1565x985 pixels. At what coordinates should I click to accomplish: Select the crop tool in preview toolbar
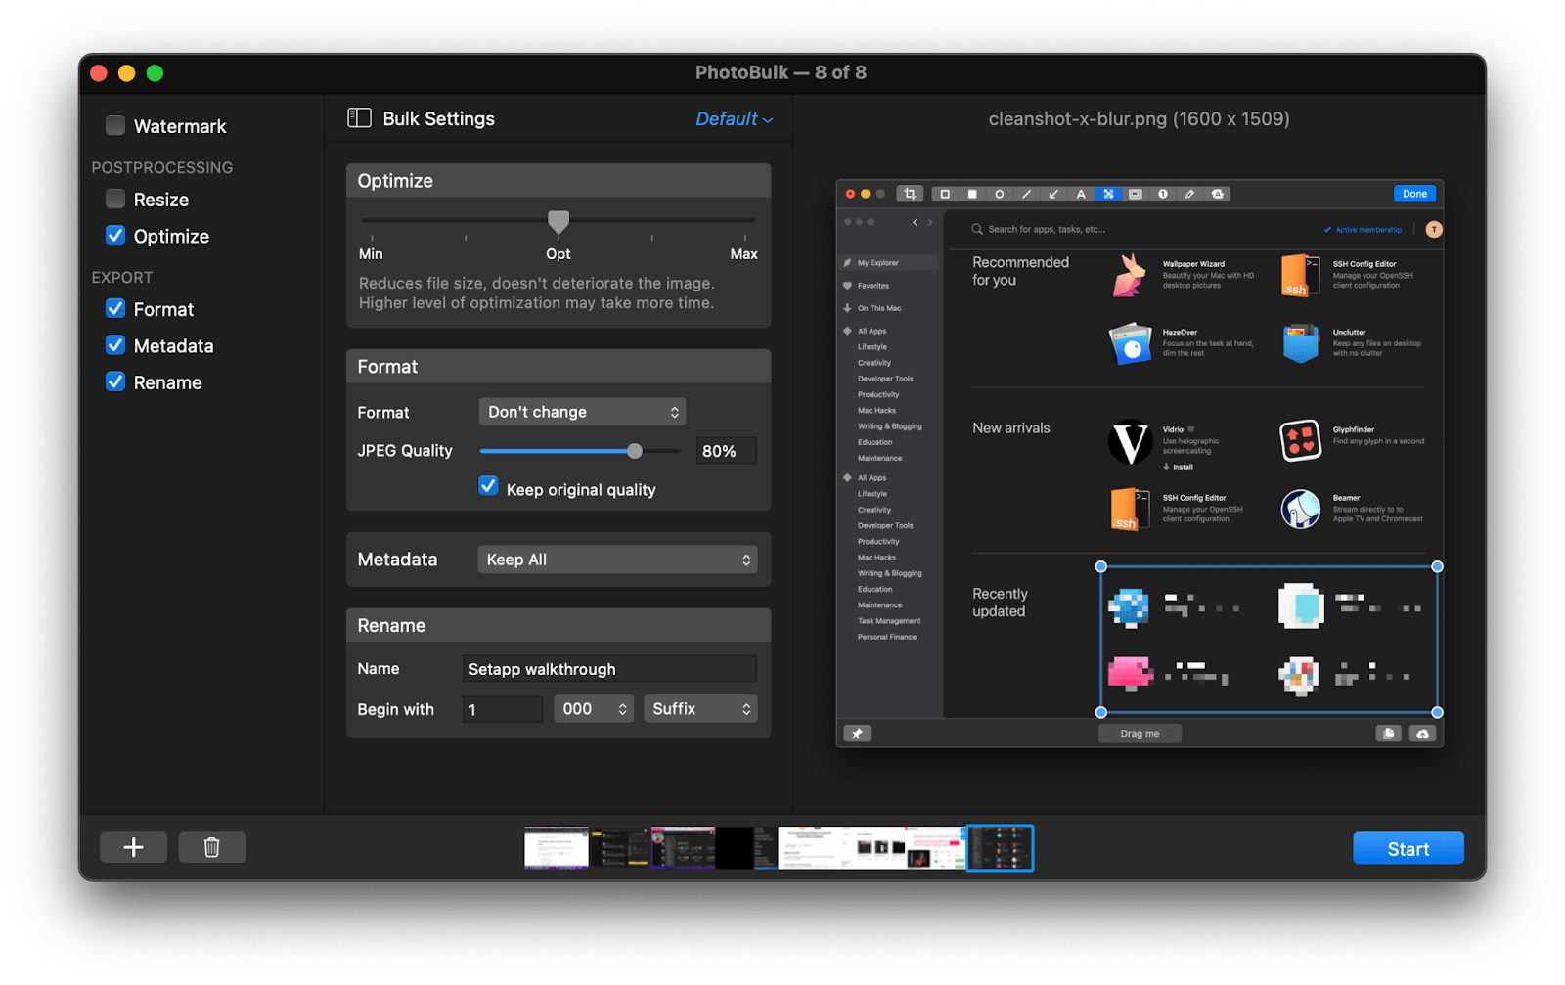tap(910, 194)
